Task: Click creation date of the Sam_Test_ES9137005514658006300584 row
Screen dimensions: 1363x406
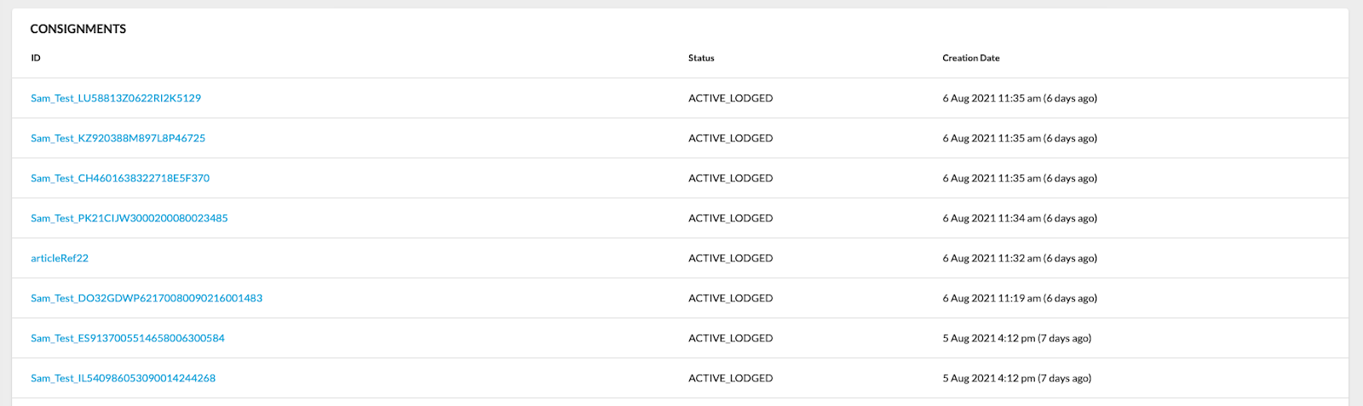Action: tap(1016, 338)
